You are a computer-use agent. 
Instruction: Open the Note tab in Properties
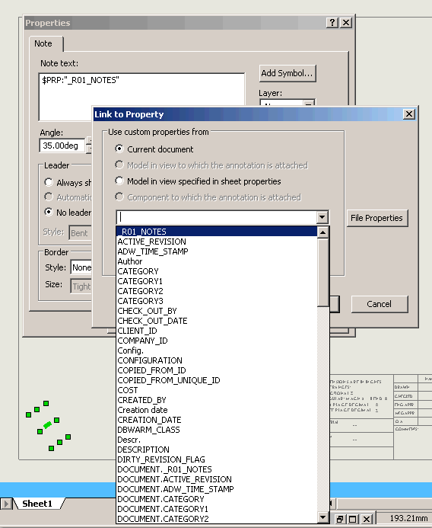coord(43,43)
